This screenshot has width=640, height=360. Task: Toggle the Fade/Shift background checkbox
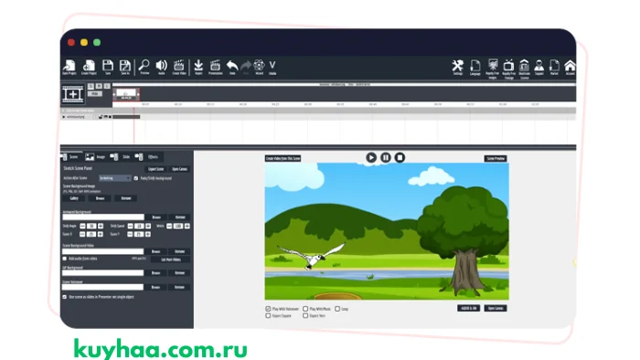tap(136, 178)
